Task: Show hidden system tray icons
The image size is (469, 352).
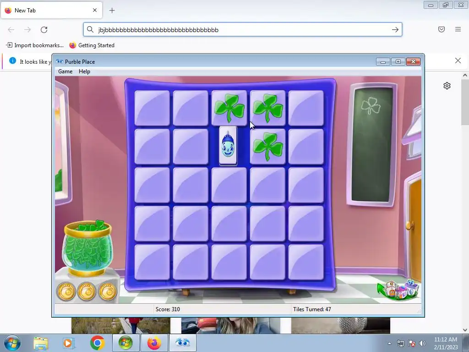Action: coord(389,344)
